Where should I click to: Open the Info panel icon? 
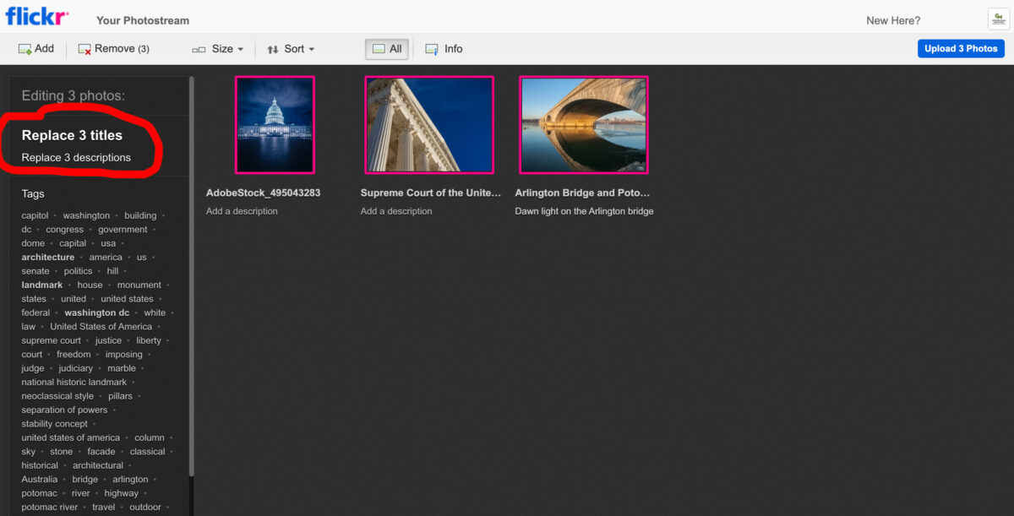[x=432, y=48]
